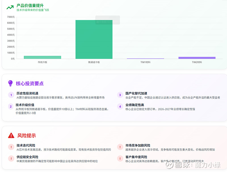Viewport: 227px width, 172px height.
Task: Click description mentioning 英伟达LPX架构
Action: point(60,97)
